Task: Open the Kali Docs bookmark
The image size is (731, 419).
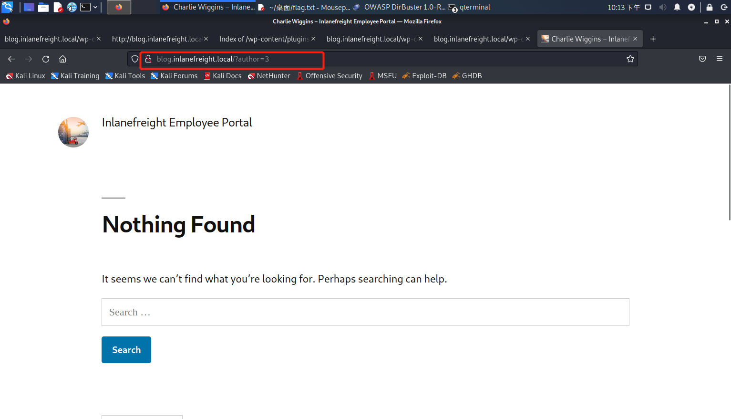Action: pyautogui.click(x=223, y=76)
